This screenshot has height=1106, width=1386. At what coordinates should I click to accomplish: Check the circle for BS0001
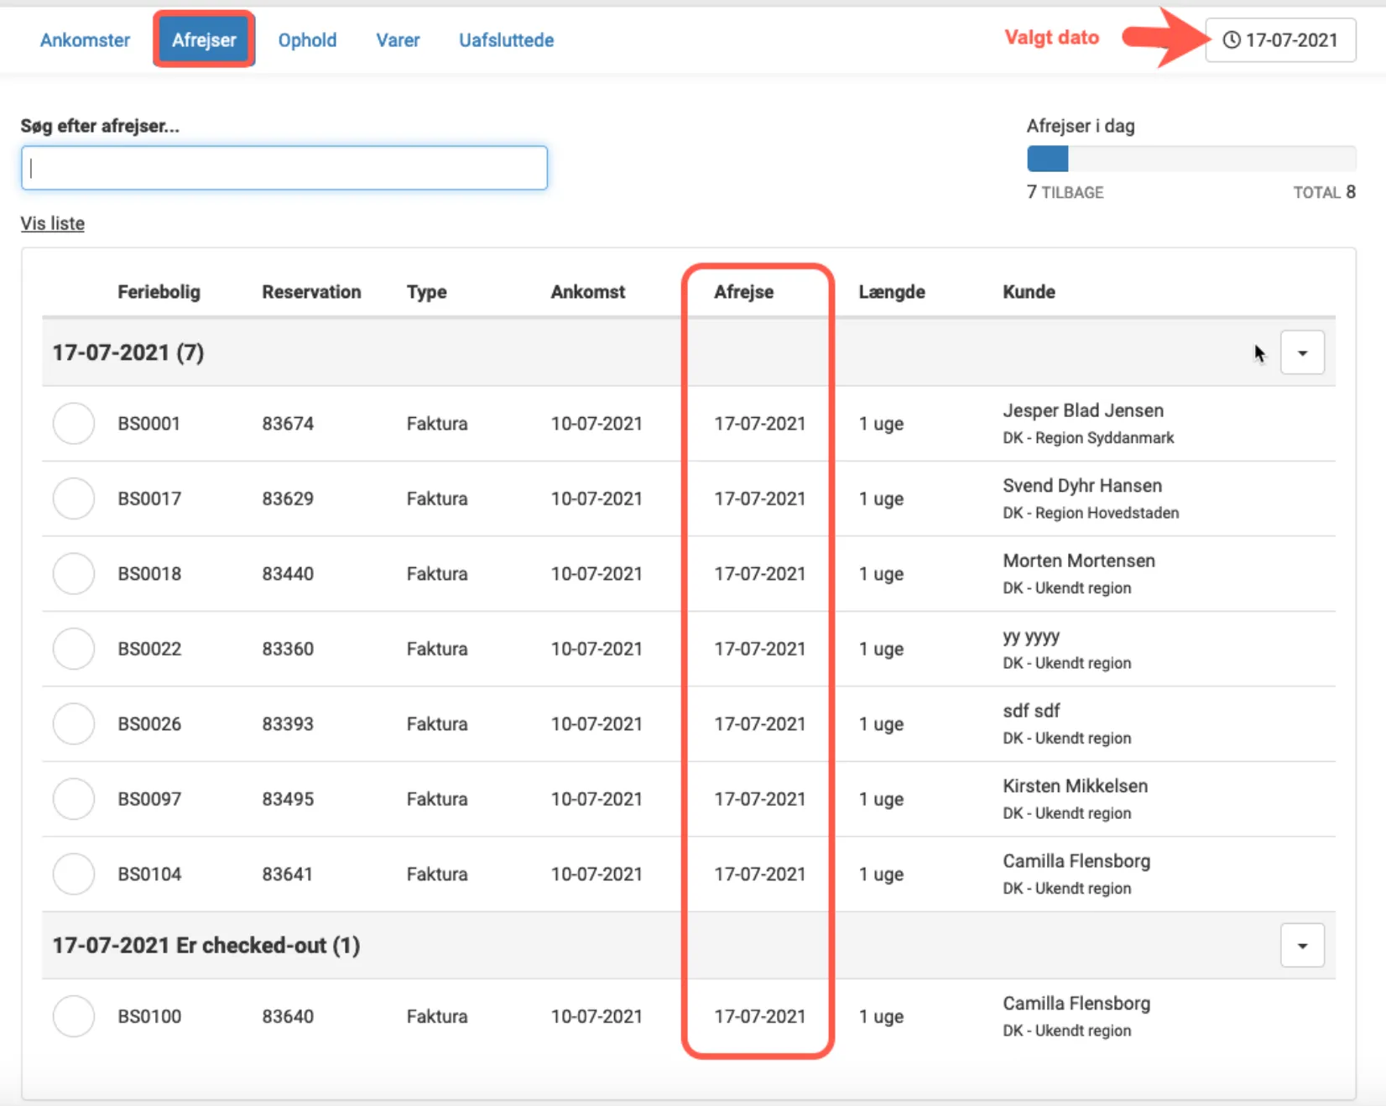(74, 423)
